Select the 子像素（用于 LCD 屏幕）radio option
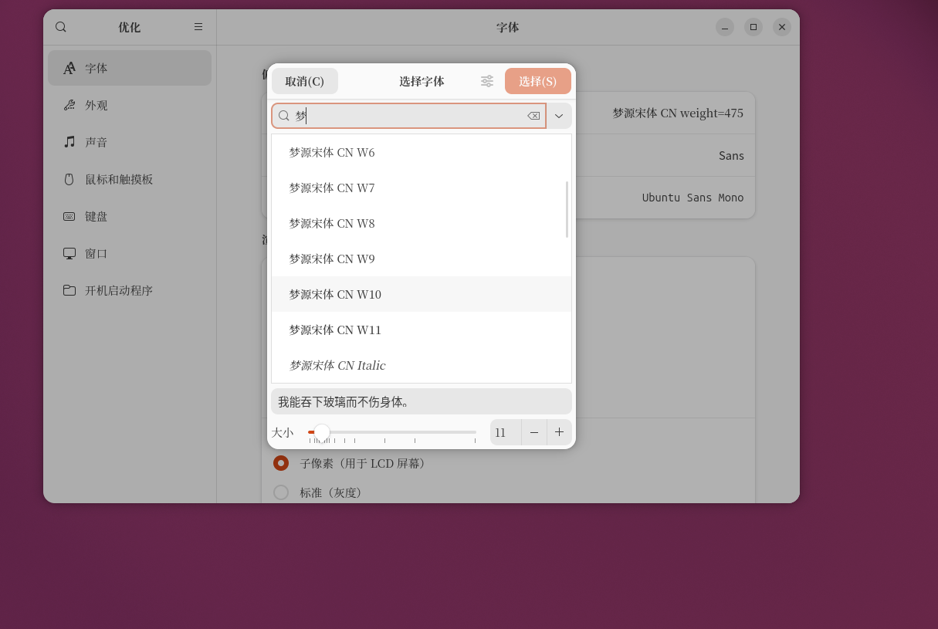Viewport: 938px width, 629px height. pos(281,463)
